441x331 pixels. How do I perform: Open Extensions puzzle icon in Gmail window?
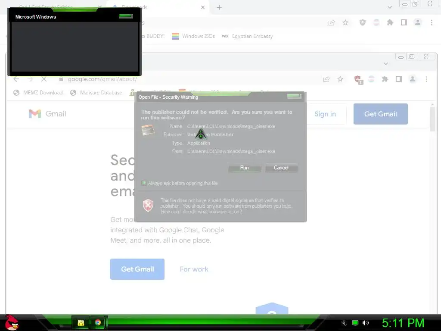click(385, 79)
